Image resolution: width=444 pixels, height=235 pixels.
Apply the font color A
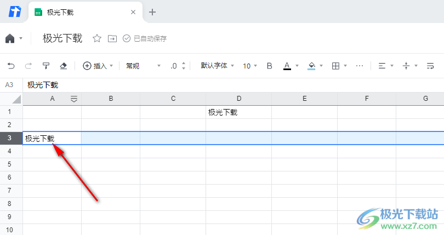pyautogui.click(x=287, y=66)
